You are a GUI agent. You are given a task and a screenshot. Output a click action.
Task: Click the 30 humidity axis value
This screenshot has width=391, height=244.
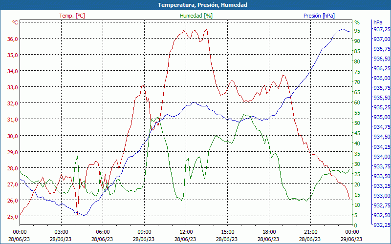tap(357, 164)
